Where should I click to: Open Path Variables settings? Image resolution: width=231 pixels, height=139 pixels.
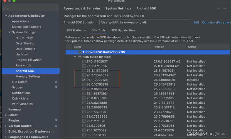coord(22,104)
